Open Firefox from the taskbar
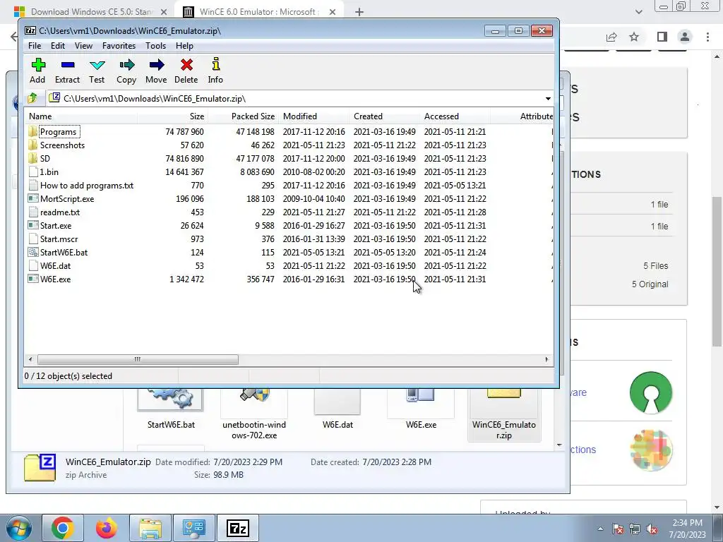 (107, 528)
